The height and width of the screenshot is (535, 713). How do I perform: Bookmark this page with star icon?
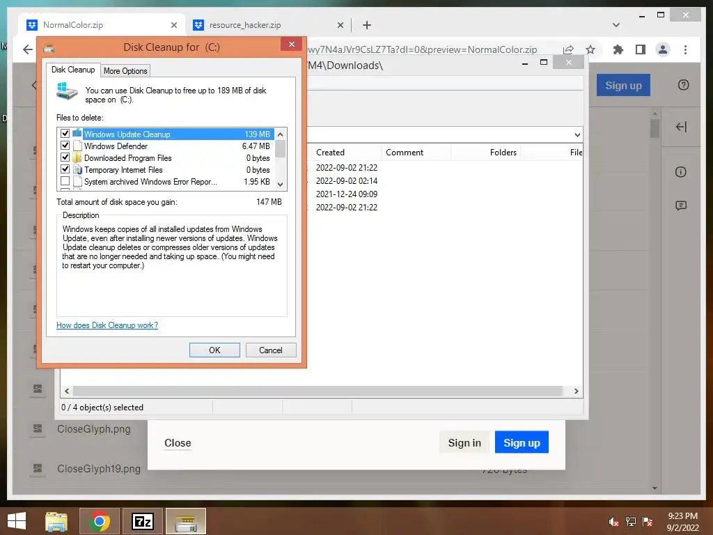590,49
